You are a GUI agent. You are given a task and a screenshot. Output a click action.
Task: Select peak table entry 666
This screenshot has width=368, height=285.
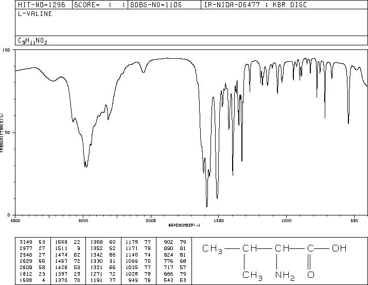point(168,274)
